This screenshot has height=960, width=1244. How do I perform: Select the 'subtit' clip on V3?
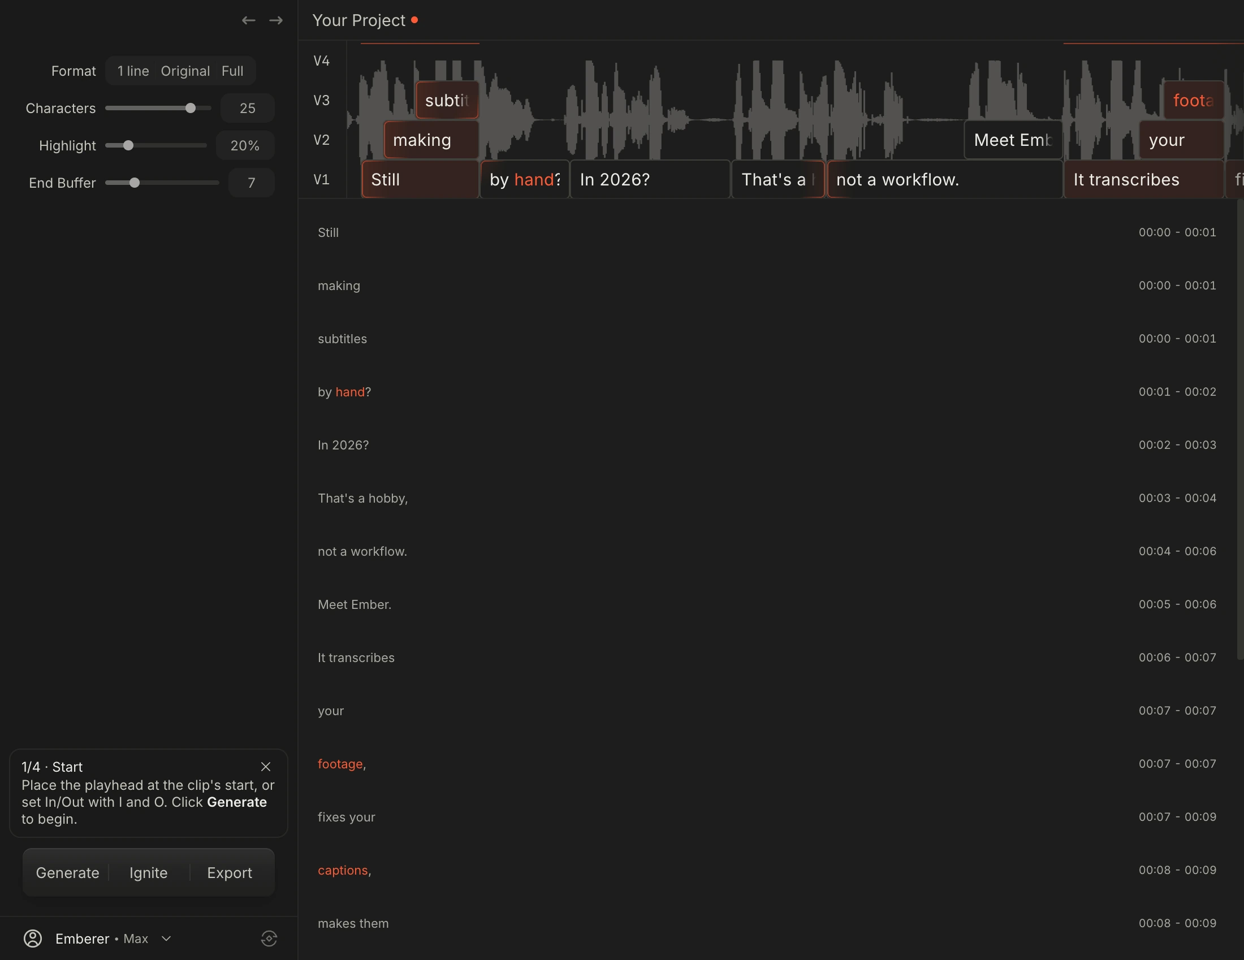(447, 100)
